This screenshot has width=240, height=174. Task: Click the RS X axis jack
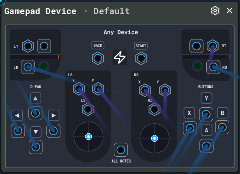(x=145, y=90)
